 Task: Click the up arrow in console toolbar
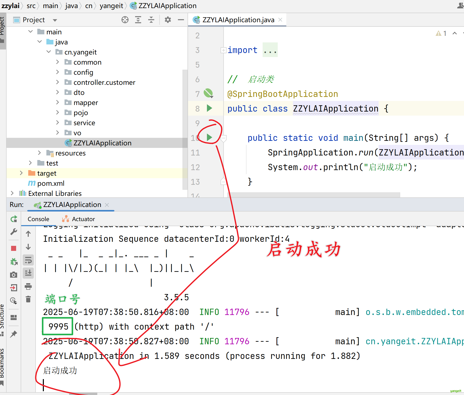pyautogui.click(x=28, y=234)
